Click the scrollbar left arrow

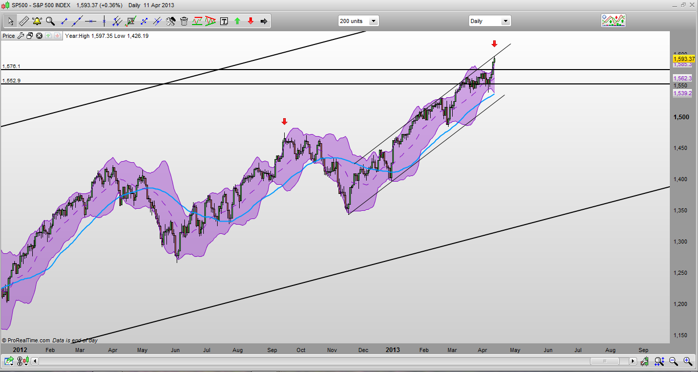point(35,361)
